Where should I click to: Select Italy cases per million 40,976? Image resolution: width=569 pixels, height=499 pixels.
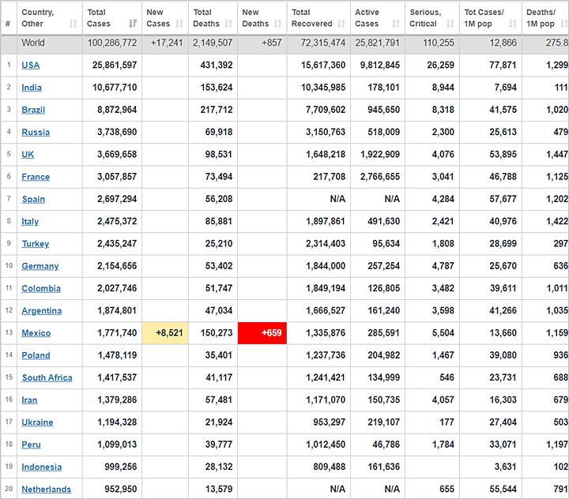tap(503, 222)
